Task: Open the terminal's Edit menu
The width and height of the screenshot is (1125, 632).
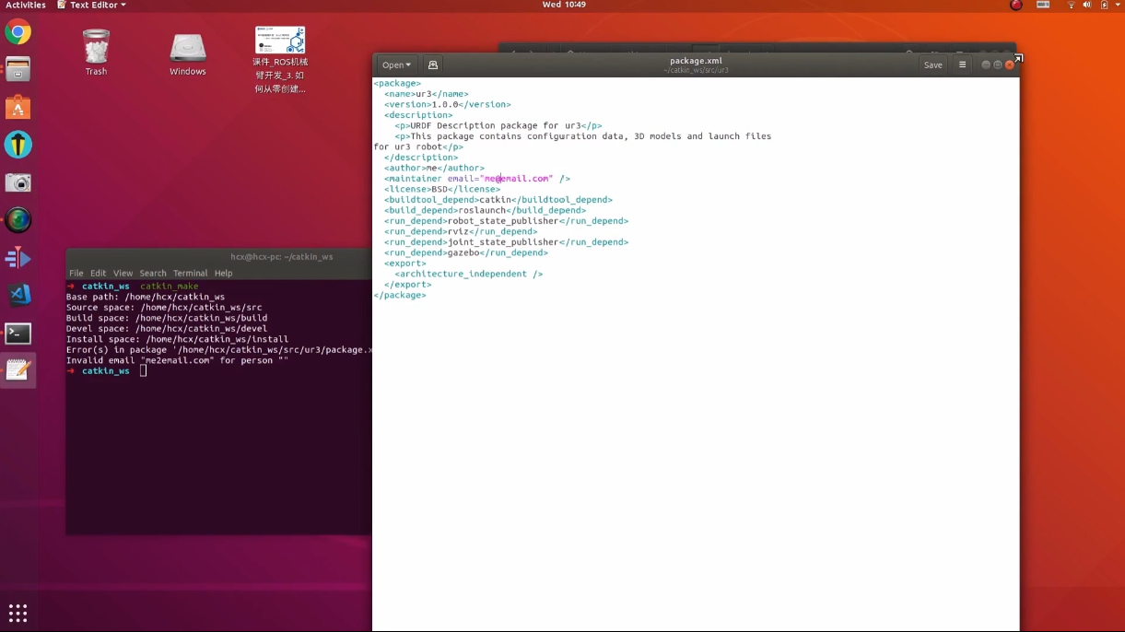Action: coord(98,274)
